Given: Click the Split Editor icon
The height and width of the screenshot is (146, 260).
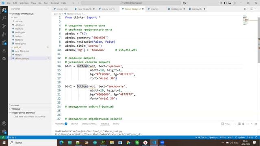Looking at the screenshot, I should coord(252,9).
